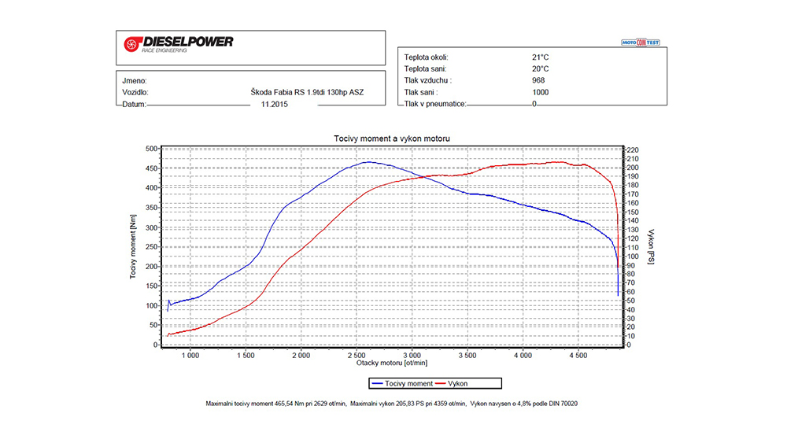The image size is (787, 443).
Task: Click the Otacky motoru [ot/min] axis label
Action: click(x=392, y=363)
